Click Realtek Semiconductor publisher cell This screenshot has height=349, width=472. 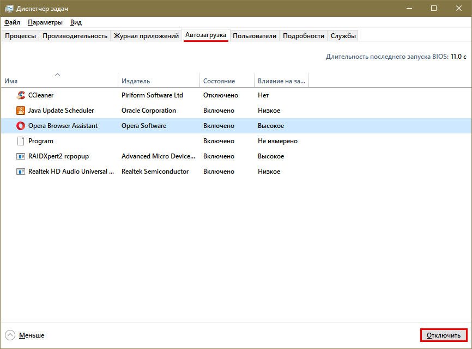click(x=155, y=172)
